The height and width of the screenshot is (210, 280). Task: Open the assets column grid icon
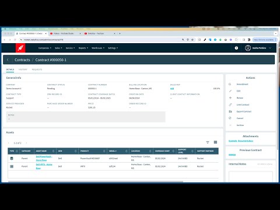tap(215, 142)
